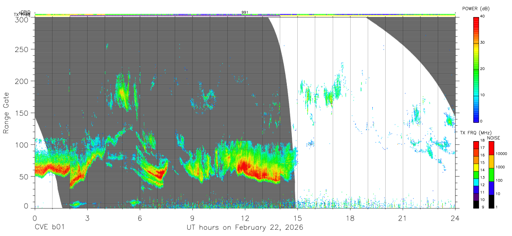Click the '15' tick on UT hours axis
This screenshot has width=512, height=236.
pos(298,218)
